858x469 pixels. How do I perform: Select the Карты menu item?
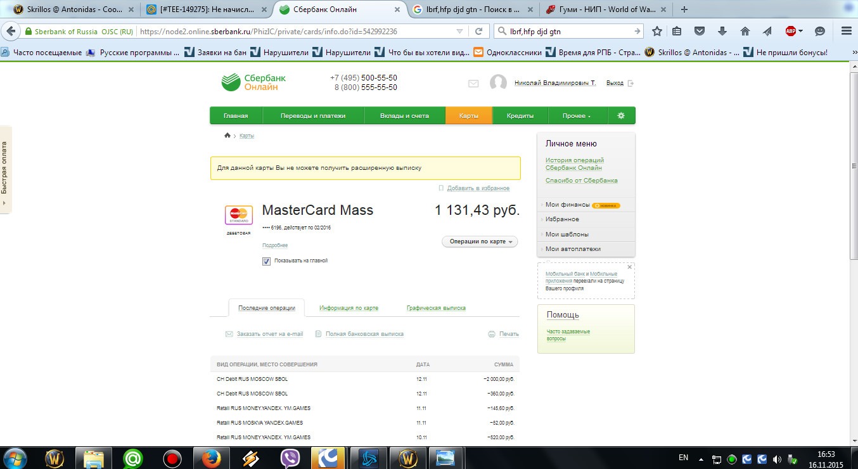(469, 115)
